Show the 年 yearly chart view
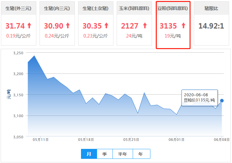This screenshot has height=163, width=232. point(141,154)
